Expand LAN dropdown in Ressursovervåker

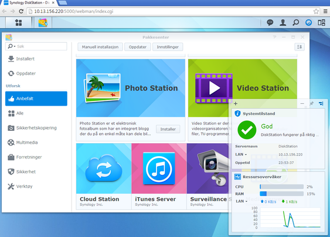click(x=246, y=201)
